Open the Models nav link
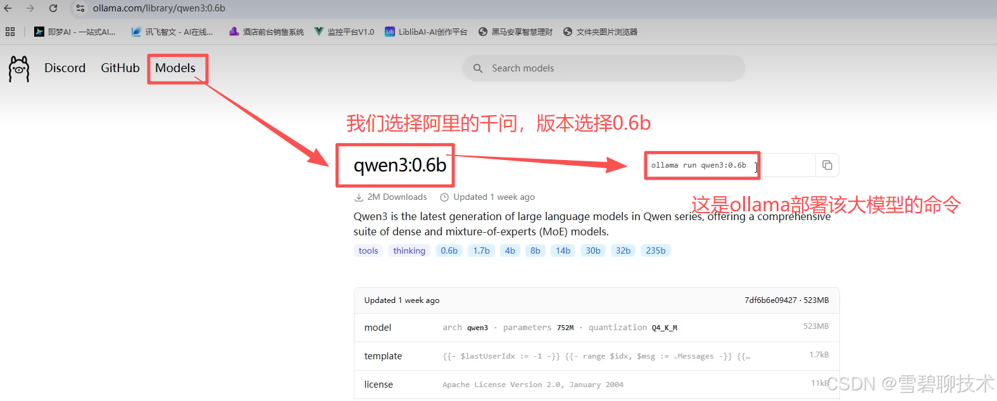The image size is (997, 401). pyautogui.click(x=175, y=68)
